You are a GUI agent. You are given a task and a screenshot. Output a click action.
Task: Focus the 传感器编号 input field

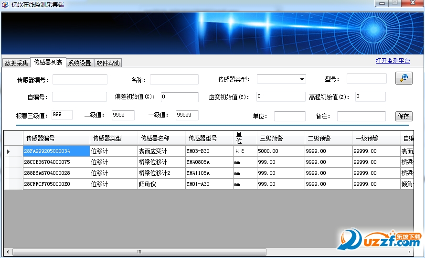(80, 79)
